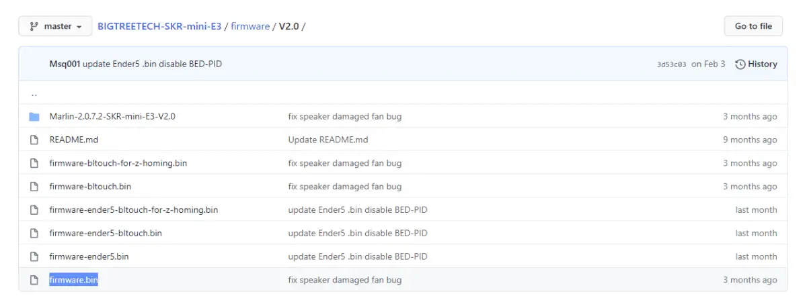The height and width of the screenshot is (298, 807).
Task: Open the Marlin-2.0.7.2-SKR-mini-E3-V2.0 folder
Action: pos(112,117)
